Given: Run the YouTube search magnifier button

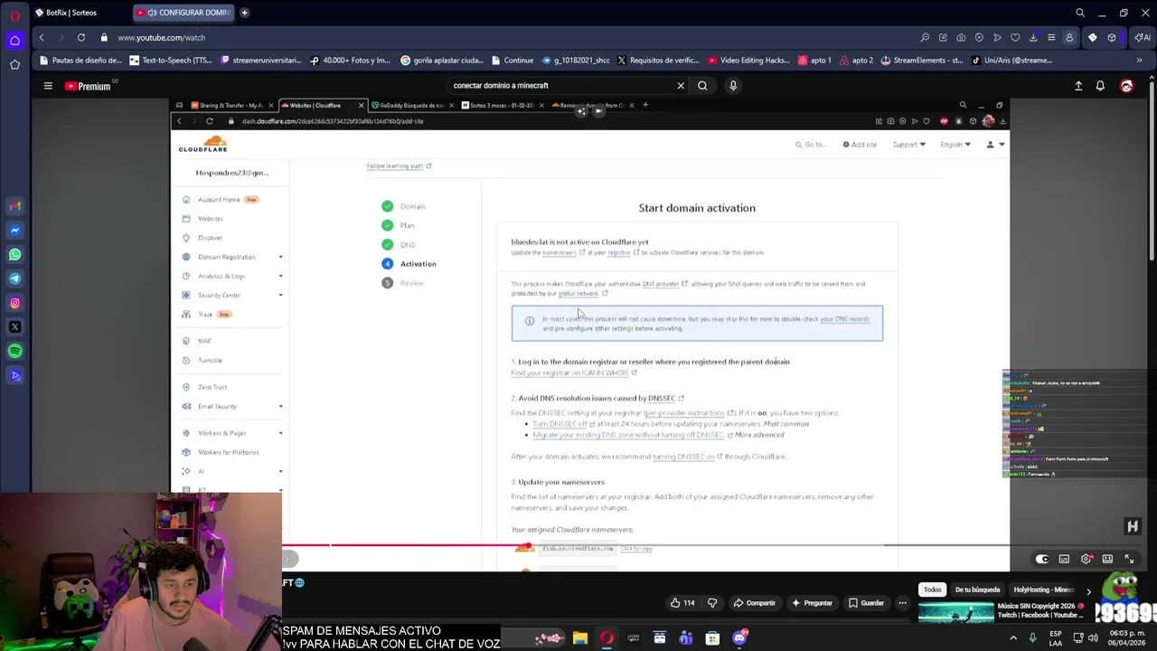Looking at the screenshot, I should coord(702,86).
